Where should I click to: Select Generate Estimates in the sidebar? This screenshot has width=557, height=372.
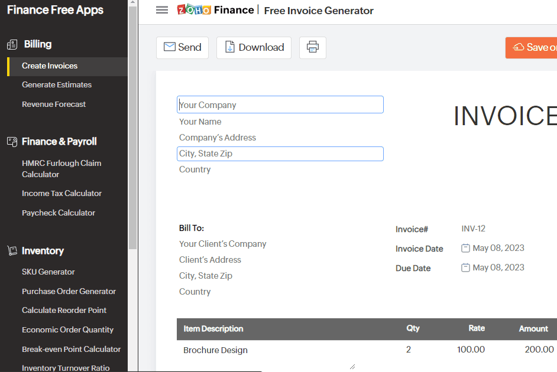pos(57,85)
